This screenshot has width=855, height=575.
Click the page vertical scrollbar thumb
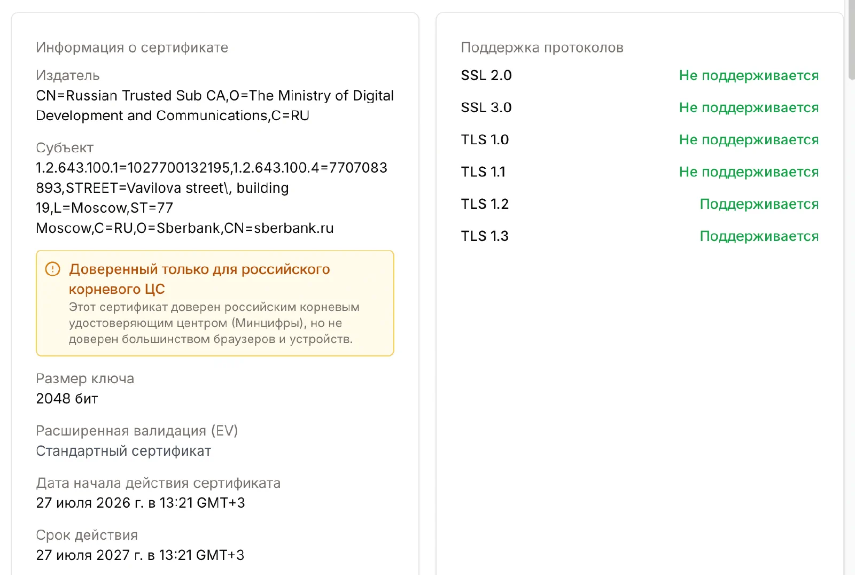[x=851, y=40]
